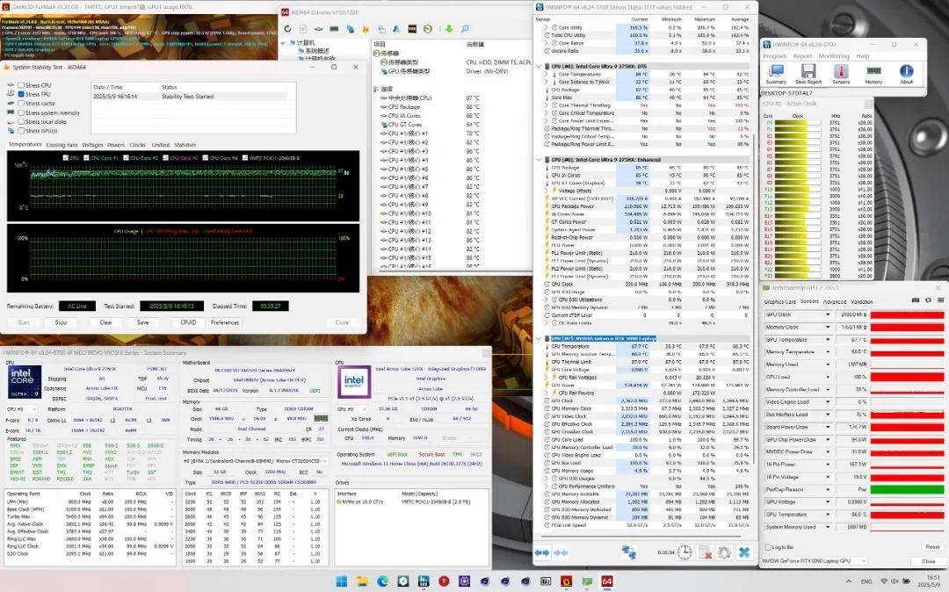Viewport: 949px width, 592px height.
Task: Click the reset log document icon with red X
Action: [705, 552]
